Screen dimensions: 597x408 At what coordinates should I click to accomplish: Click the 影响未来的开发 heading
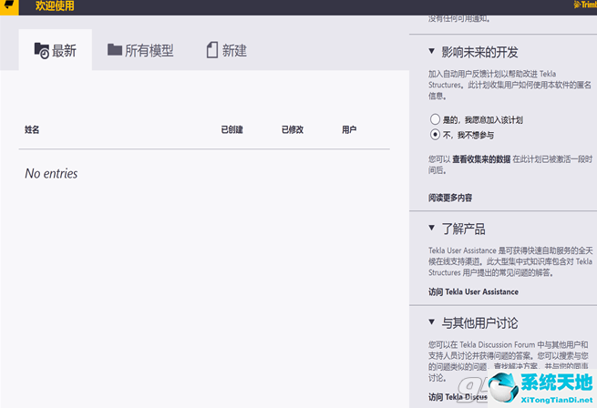point(479,52)
